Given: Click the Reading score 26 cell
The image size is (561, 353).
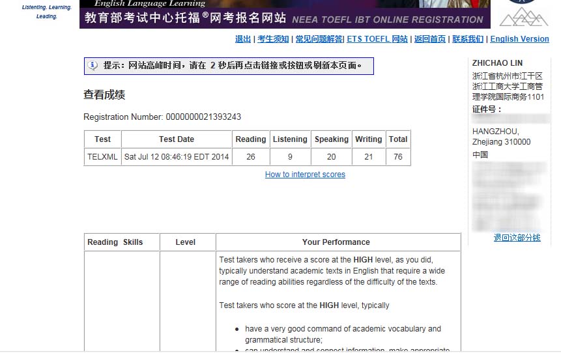Looking at the screenshot, I should 251,157.
